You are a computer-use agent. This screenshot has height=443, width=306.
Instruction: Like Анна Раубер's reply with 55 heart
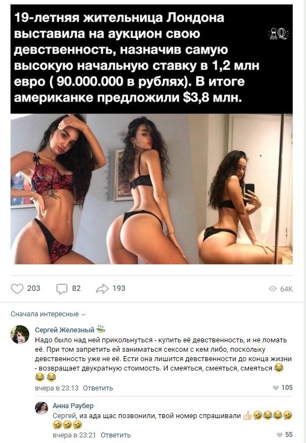click(279, 435)
